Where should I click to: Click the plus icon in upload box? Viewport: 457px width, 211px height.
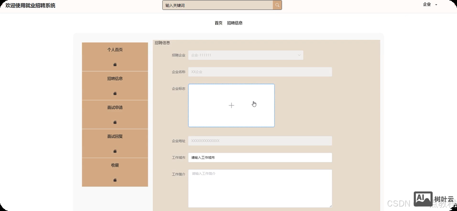(231, 105)
